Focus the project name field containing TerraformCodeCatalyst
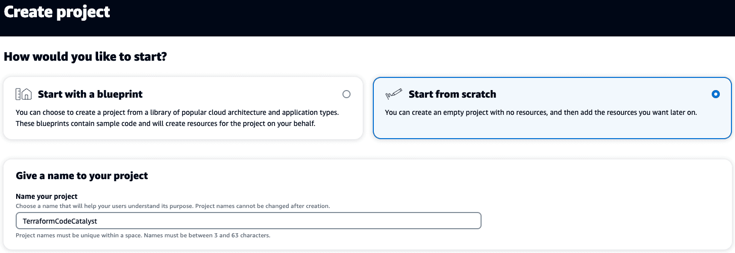 [248, 221]
